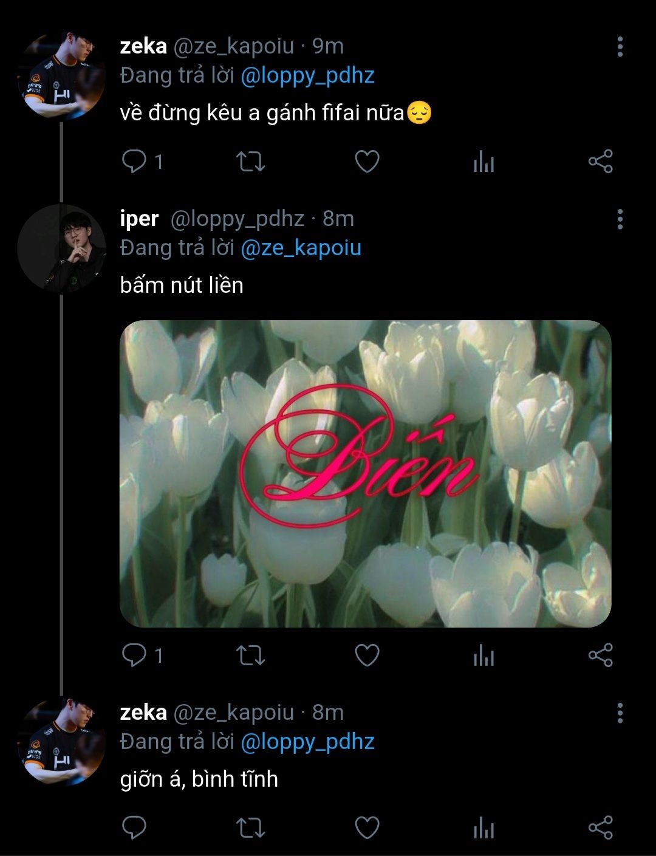Retweet iper's tulip image tweet
This screenshot has width=656, height=856.
click(250, 656)
